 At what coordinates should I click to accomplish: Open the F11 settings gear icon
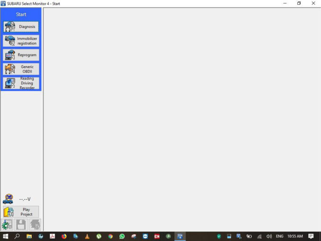coord(7,224)
